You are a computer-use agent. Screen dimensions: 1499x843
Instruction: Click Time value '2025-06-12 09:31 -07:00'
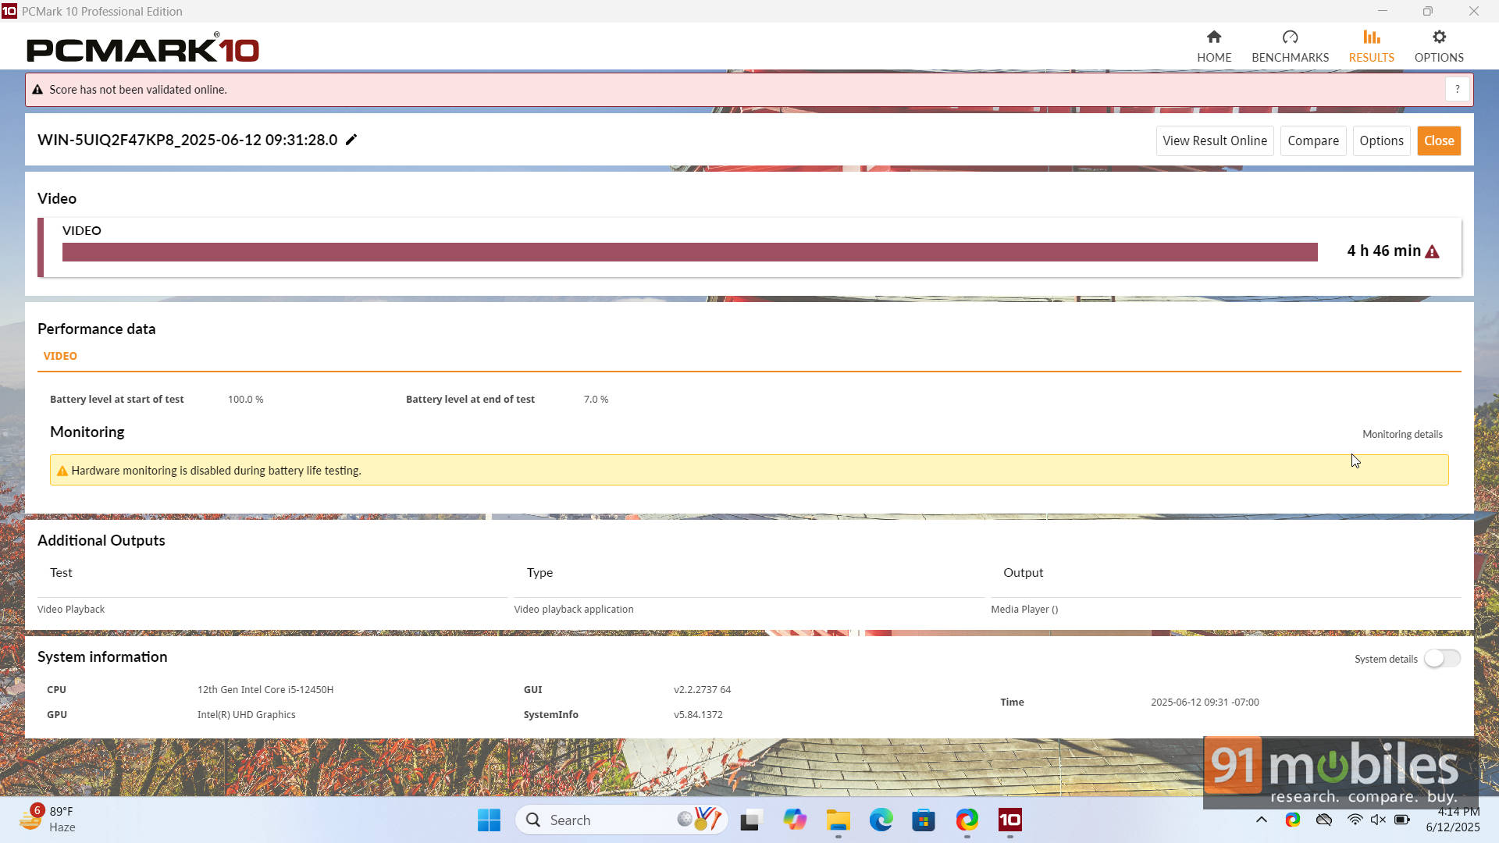[x=1205, y=702]
